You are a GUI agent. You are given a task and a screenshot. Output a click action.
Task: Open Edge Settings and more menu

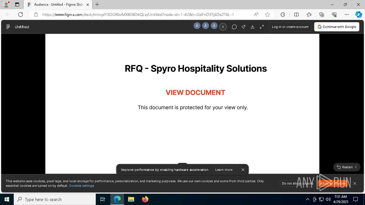(x=347, y=15)
